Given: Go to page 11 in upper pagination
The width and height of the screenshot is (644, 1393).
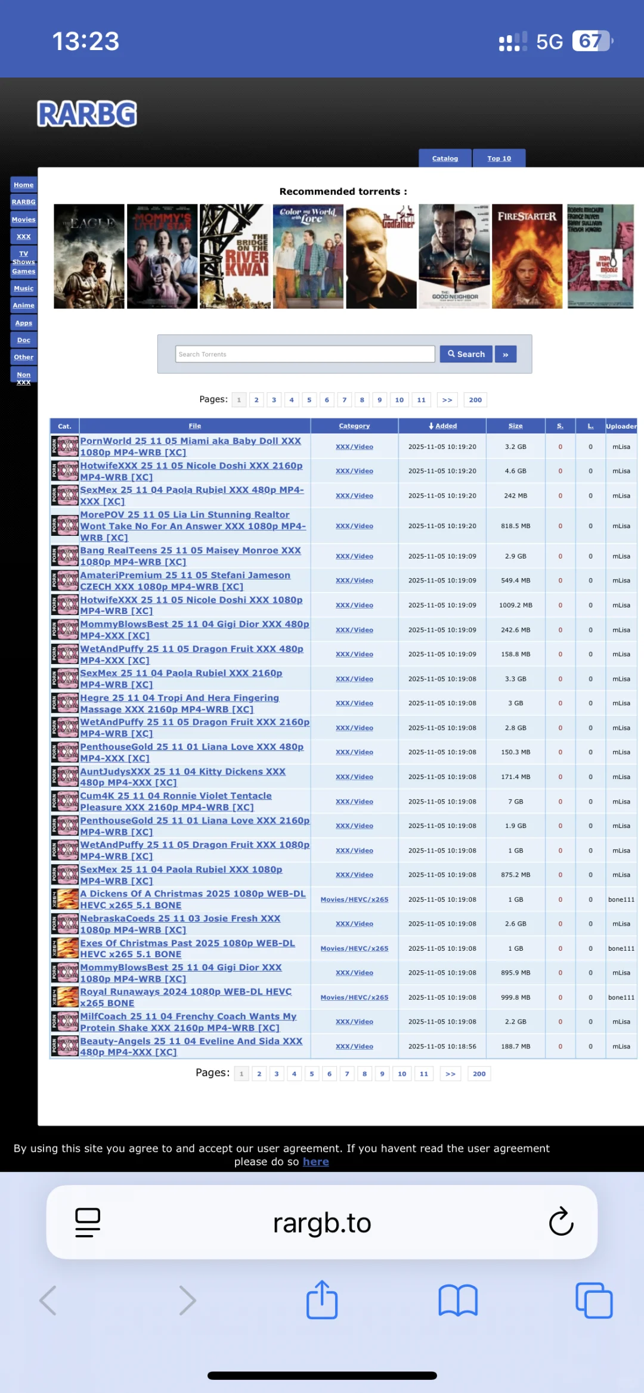Looking at the screenshot, I should [421, 400].
